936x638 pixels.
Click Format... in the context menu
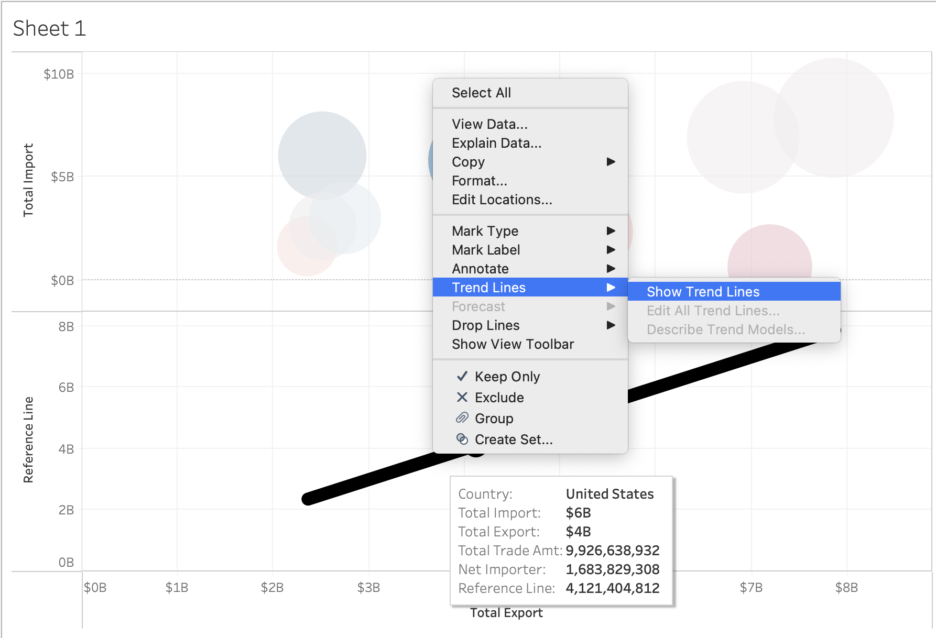pyautogui.click(x=479, y=181)
